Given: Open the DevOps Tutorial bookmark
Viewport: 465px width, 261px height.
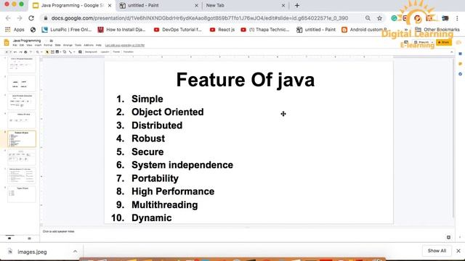Looking at the screenshot, I should point(178,30).
